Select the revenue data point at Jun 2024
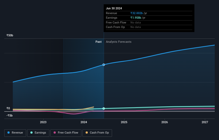This screenshot has width=219, height=140. click(104, 65)
